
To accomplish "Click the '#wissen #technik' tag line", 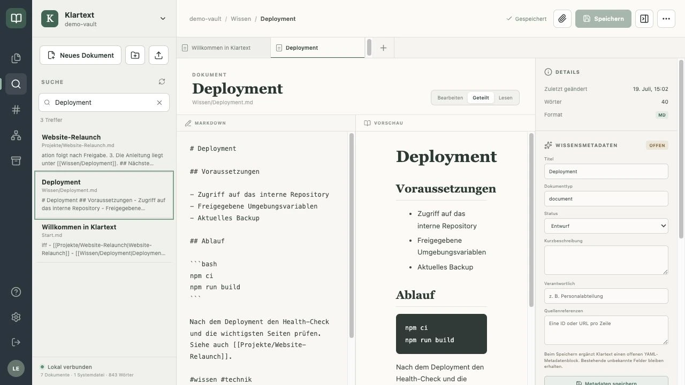I will click(220, 380).
